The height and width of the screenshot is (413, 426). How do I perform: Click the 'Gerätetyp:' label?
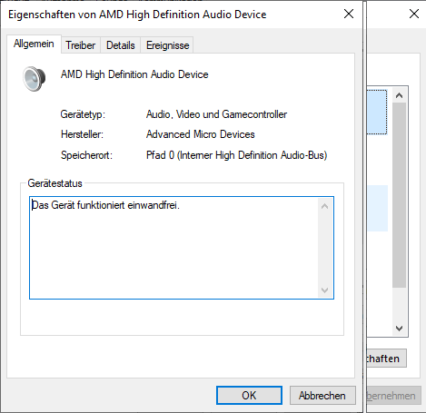click(83, 114)
